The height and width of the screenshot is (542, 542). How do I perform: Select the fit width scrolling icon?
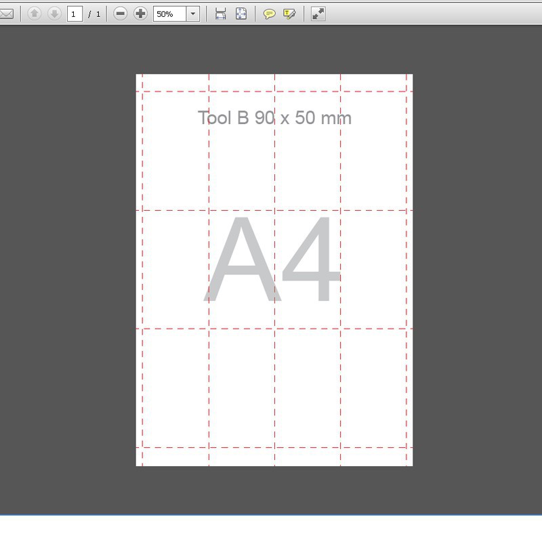[221, 14]
